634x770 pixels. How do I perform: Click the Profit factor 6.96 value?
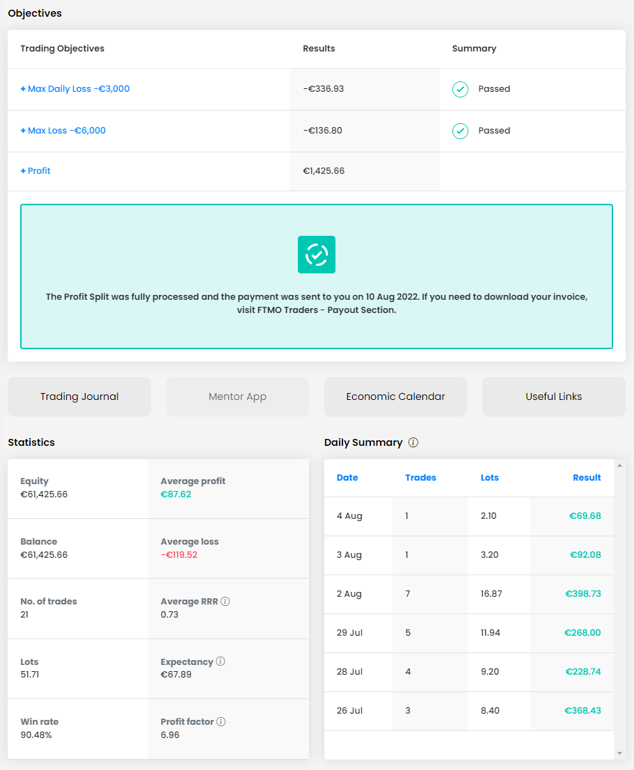pyautogui.click(x=170, y=735)
